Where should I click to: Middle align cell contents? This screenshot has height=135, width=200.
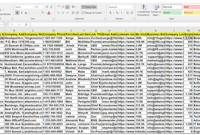click(63, 7)
